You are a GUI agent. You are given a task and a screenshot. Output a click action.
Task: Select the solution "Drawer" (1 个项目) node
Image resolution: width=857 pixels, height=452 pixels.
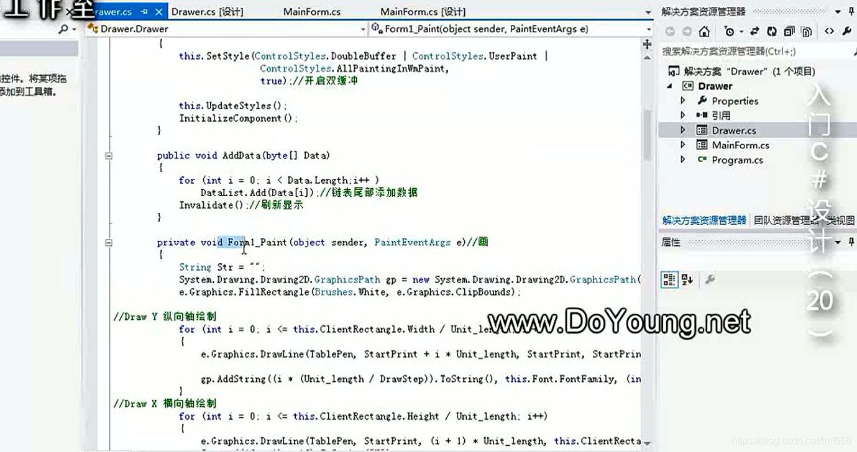749,71
